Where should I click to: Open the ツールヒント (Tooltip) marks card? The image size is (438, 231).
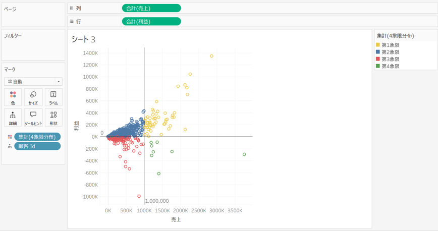[33, 118]
